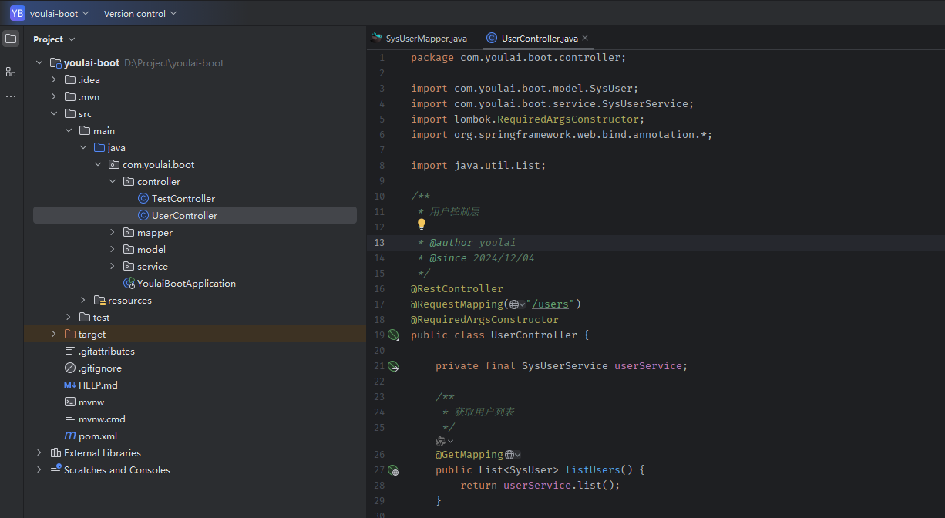Open the More tool windows ellipsis
Screen dimensions: 945x518
(11, 96)
